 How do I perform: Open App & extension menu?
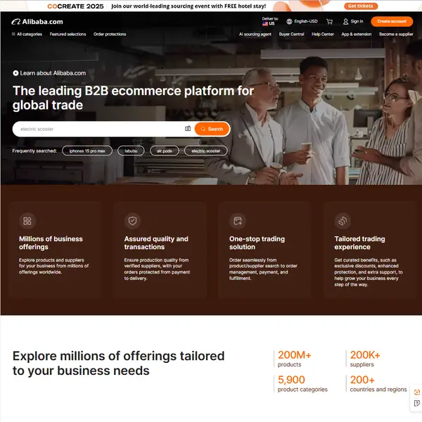[357, 34]
